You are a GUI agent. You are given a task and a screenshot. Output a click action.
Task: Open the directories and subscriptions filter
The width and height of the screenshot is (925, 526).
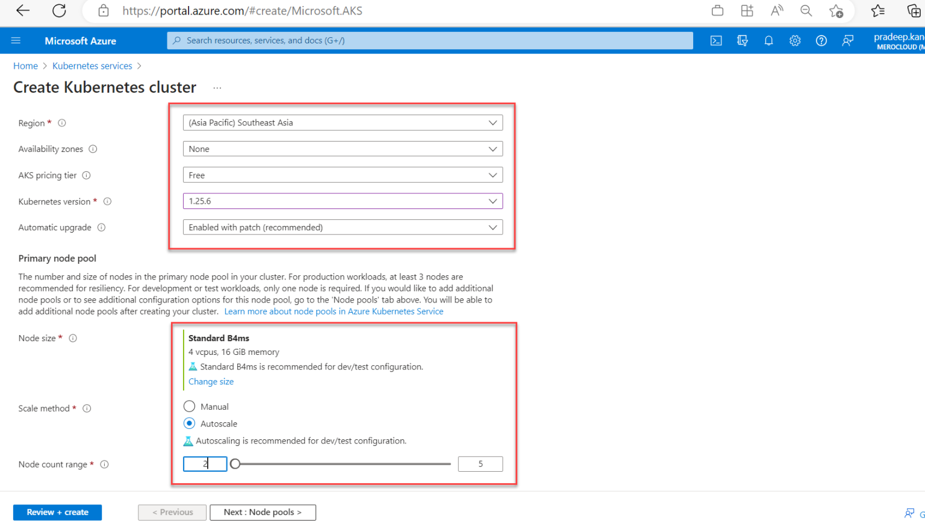point(743,40)
